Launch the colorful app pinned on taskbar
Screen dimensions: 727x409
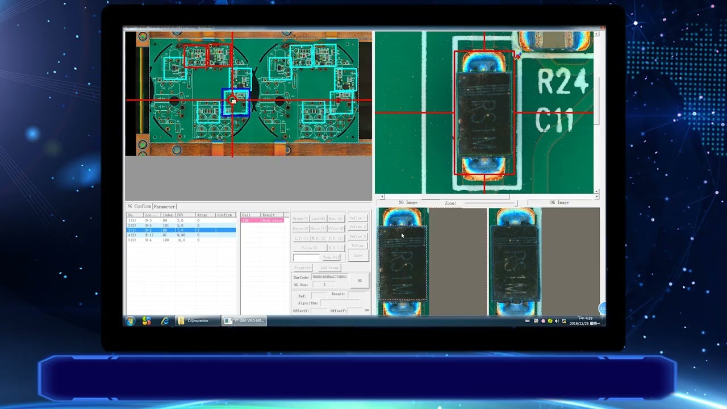[x=147, y=321]
